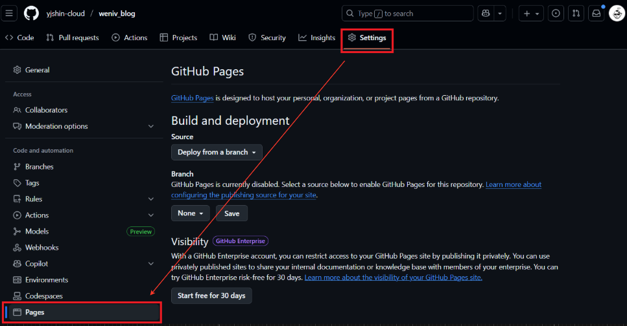
Task: Click the Start free for 30 days button
Action: 211,296
